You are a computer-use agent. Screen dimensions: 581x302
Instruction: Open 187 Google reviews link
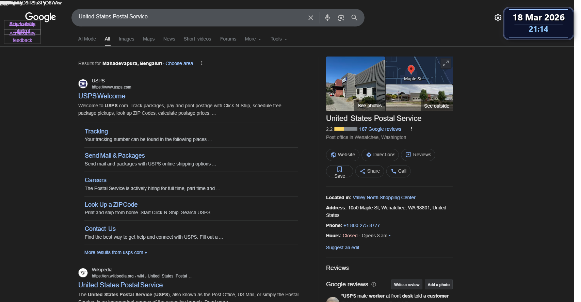(x=380, y=129)
